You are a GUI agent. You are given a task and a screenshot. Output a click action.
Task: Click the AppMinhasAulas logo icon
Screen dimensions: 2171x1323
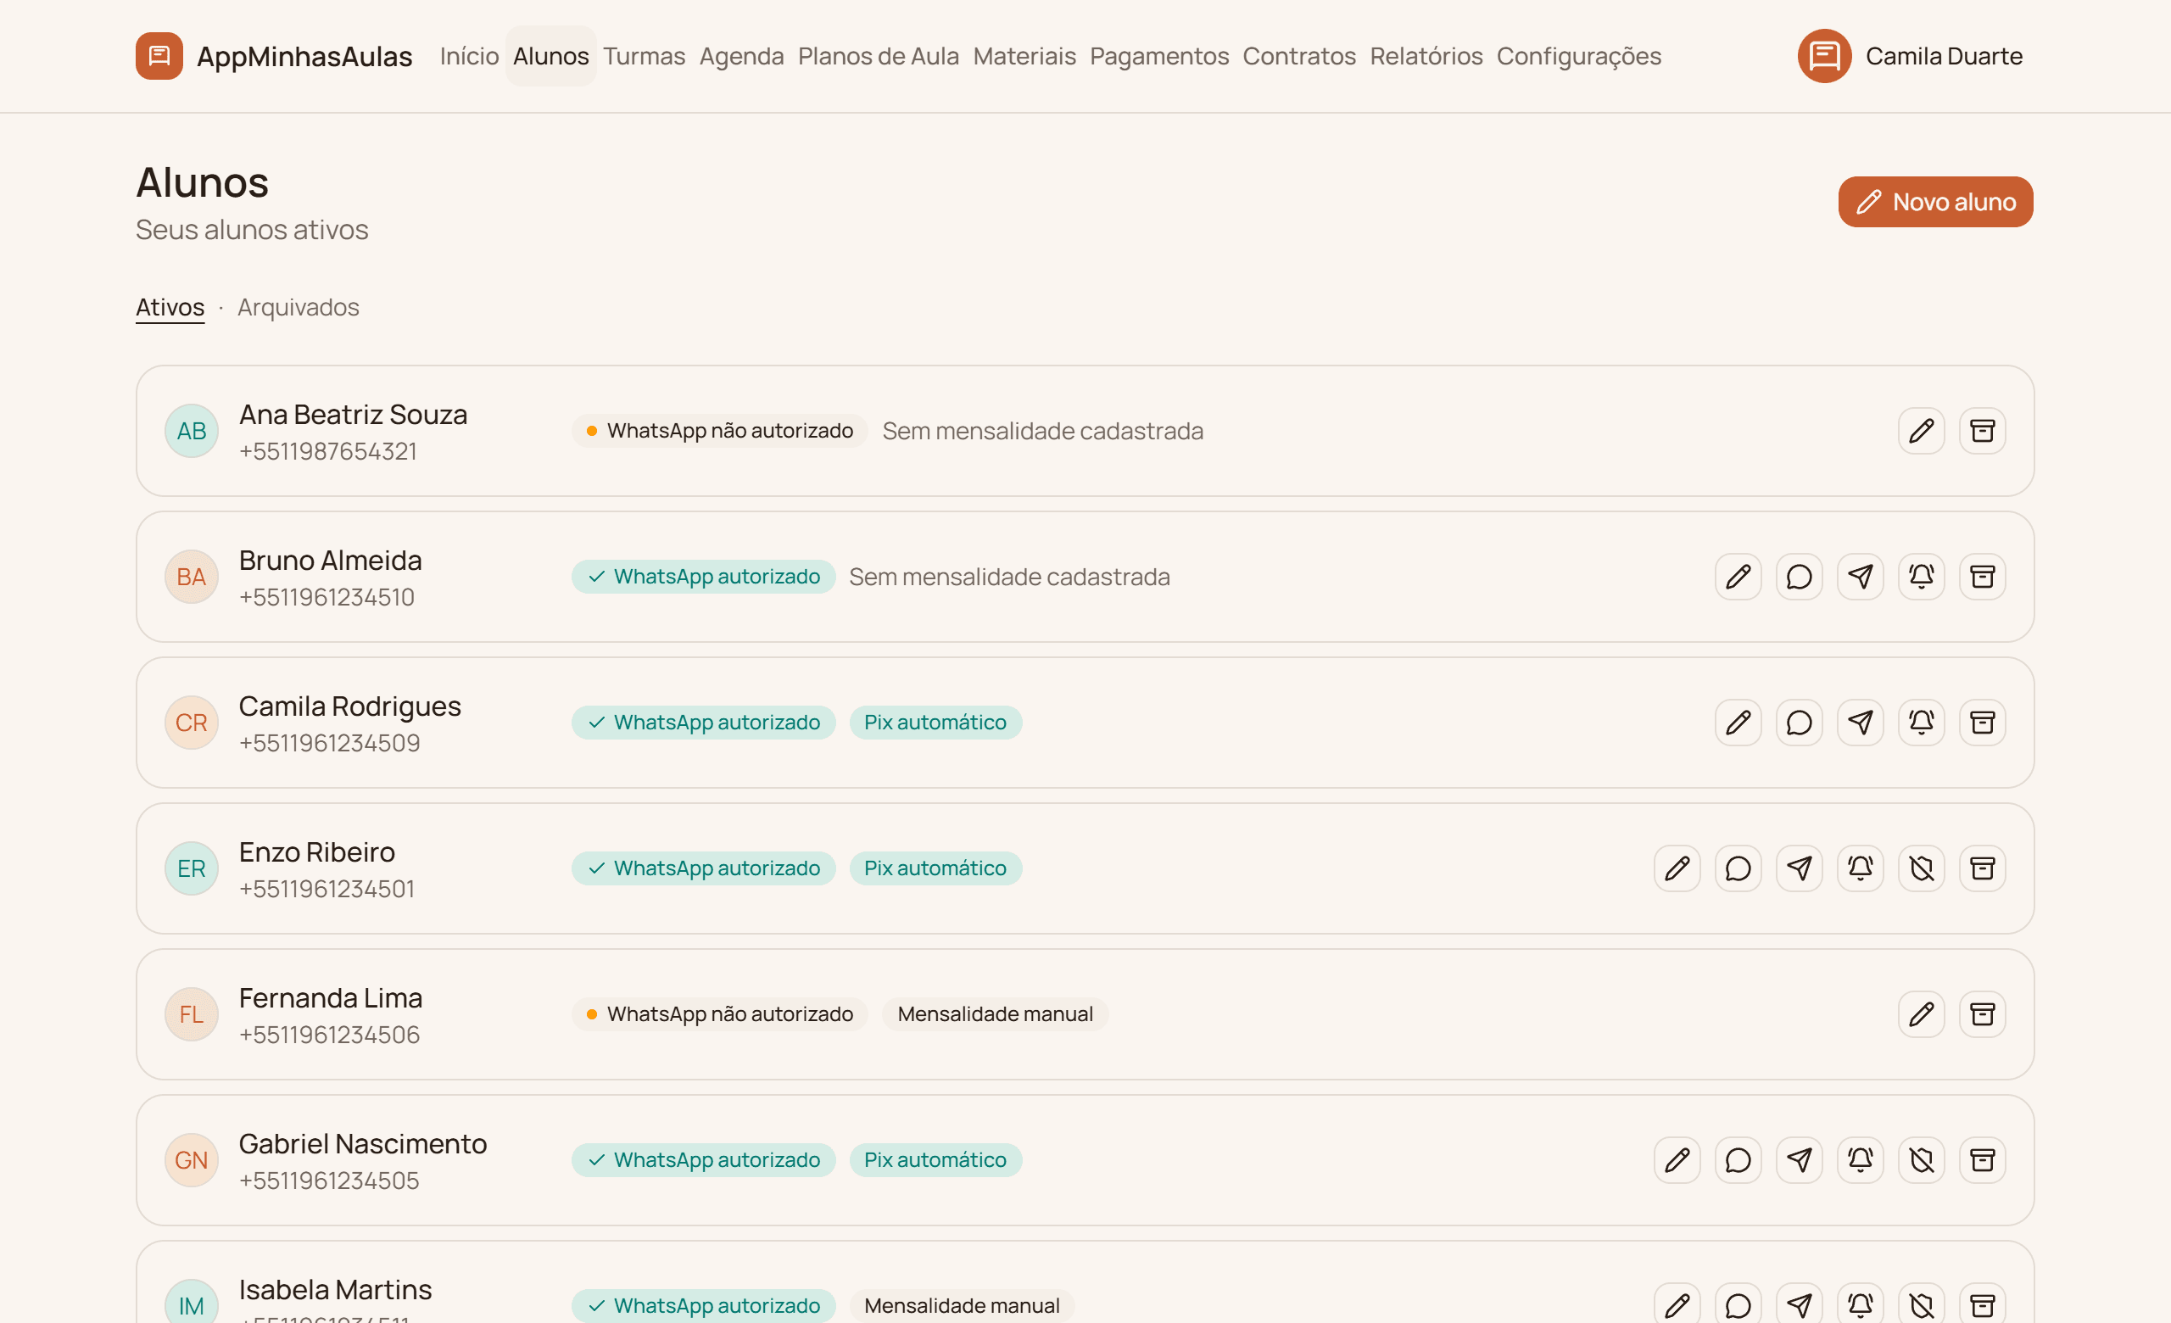159,56
